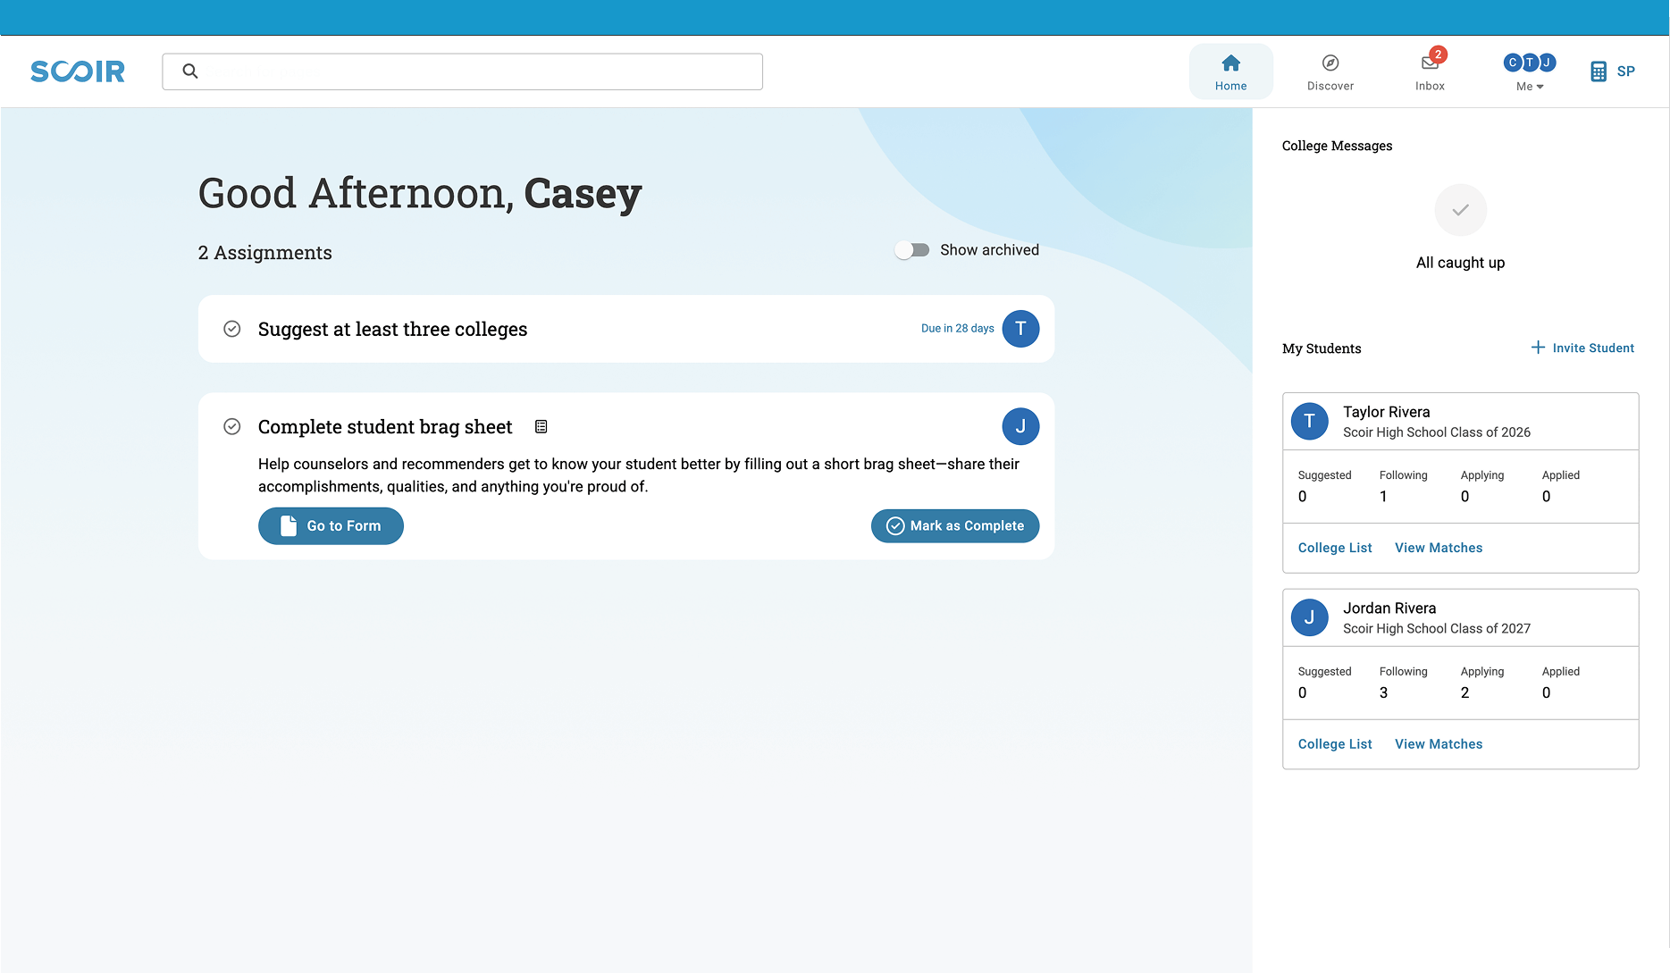Open Taylor Rivera's College List

pyautogui.click(x=1334, y=548)
